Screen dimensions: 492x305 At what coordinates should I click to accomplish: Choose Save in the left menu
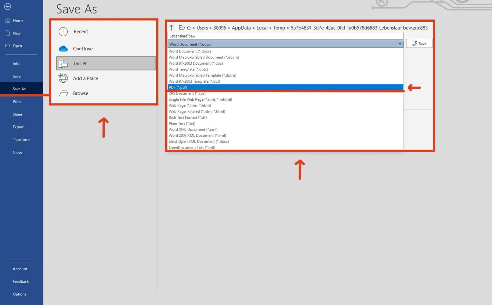click(x=17, y=76)
